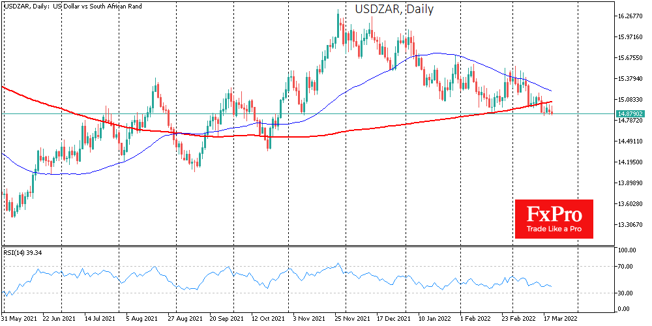Click the 'USDZAR, Daily' chart title
Screen dimensions: 652x326
394,8
